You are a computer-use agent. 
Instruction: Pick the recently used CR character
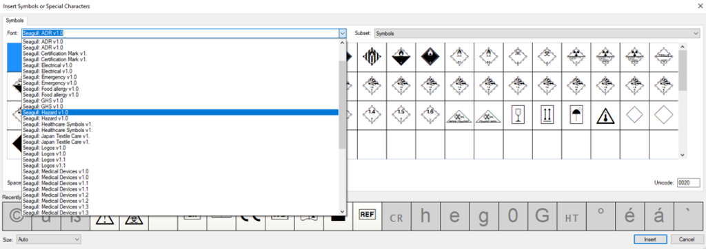tap(396, 216)
